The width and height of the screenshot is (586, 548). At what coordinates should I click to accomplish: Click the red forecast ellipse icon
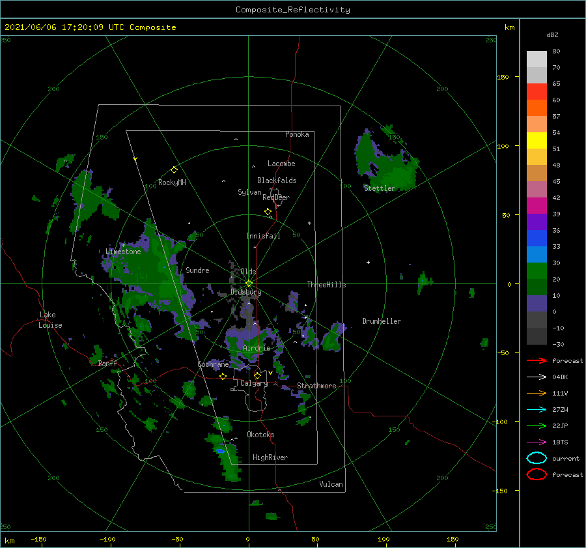(537, 474)
